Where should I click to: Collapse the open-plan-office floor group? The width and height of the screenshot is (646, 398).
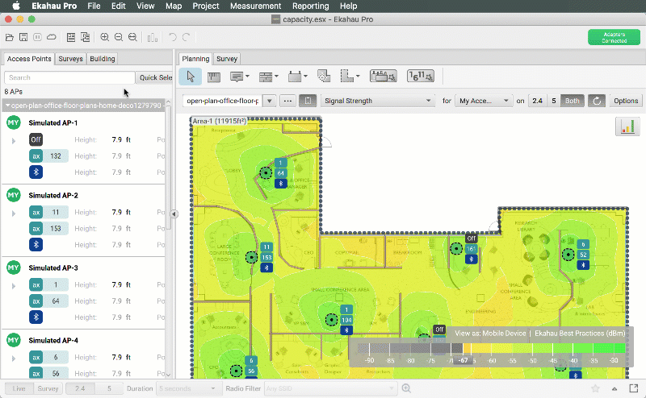(x=7, y=106)
